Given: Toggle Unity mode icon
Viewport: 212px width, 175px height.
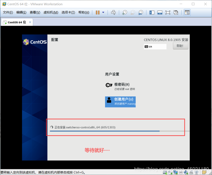Looking at the screenshot, I should click(x=176, y=13).
